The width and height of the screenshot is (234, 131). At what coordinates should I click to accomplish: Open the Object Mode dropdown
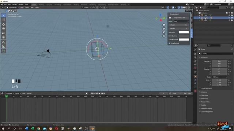[12, 7]
